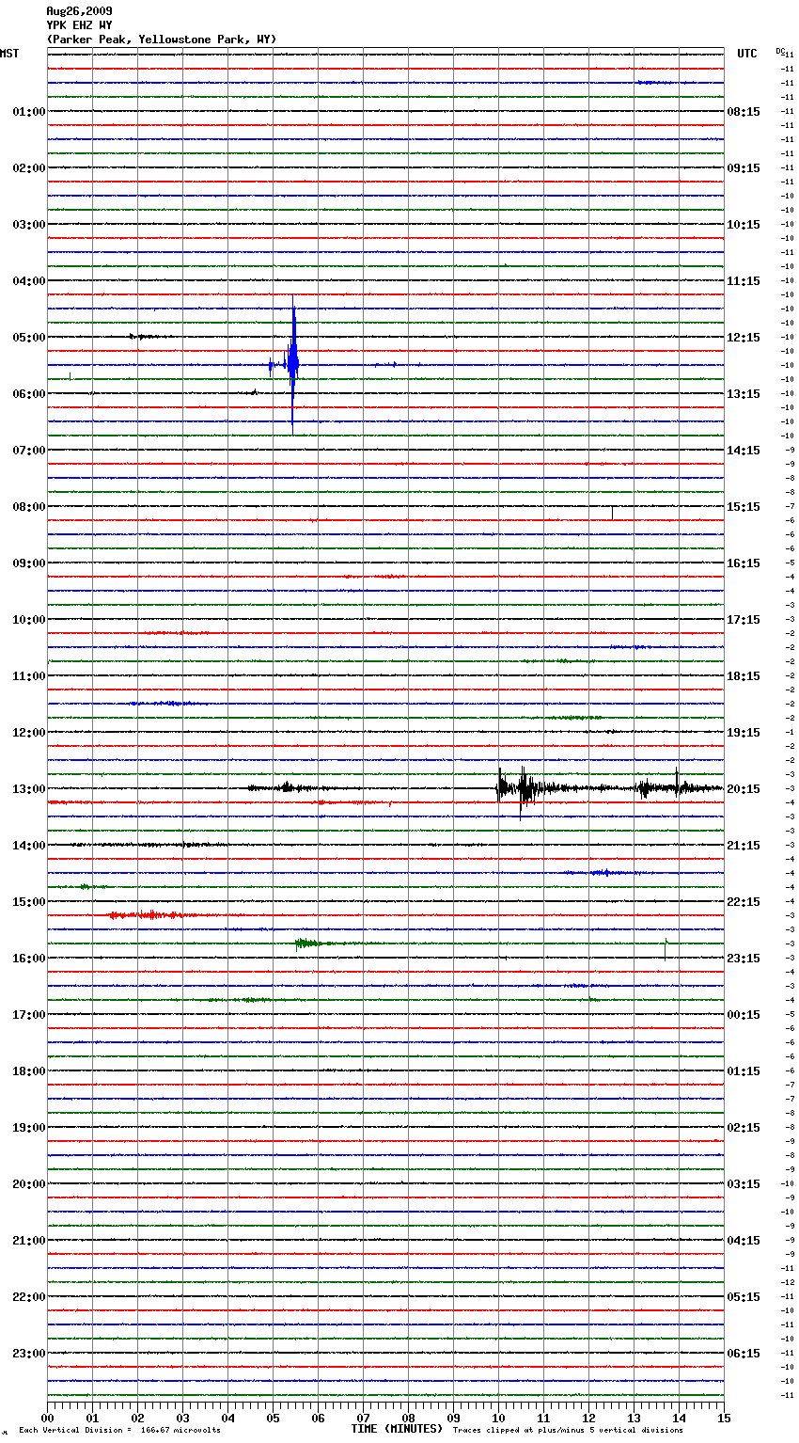Click the 03 minute axis tick label

click(x=182, y=1418)
